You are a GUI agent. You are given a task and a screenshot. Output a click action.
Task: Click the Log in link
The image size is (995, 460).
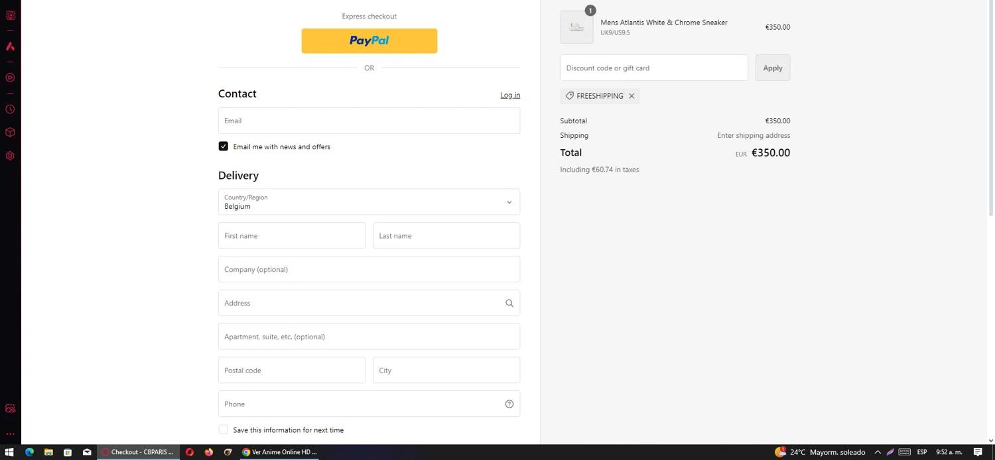[509, 95]
